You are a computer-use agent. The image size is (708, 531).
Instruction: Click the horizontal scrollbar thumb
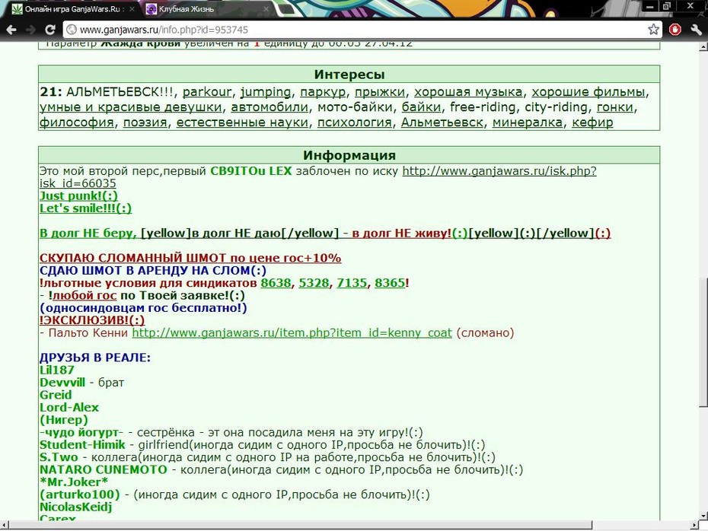pyautogui.click(x=300, y=526)
